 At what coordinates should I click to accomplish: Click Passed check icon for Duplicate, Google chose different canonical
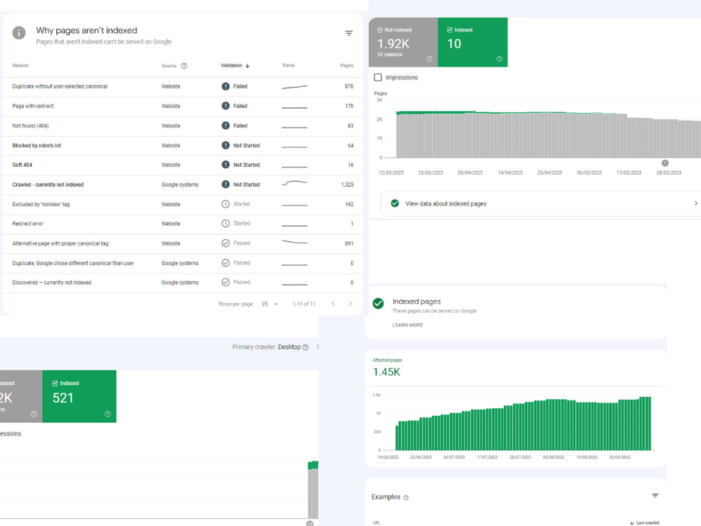click(226, 262)
